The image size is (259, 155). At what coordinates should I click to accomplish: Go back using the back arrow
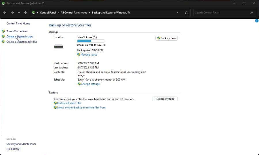[x=5, y=13]
